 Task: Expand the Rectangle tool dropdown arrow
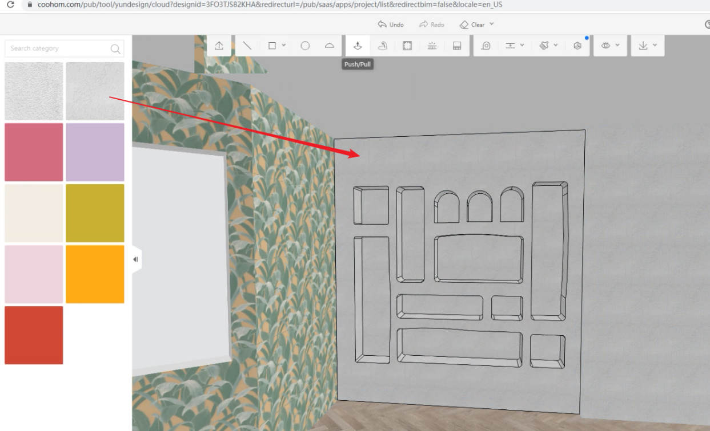284,46
